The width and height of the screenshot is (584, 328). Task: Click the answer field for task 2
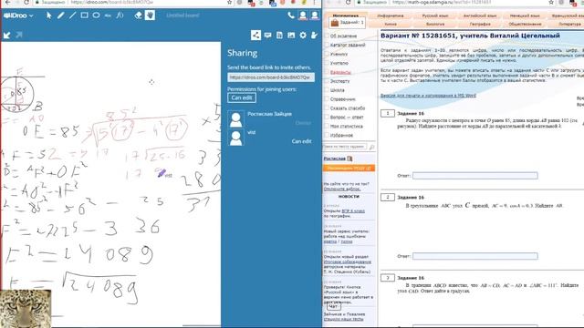pos(474,256)
